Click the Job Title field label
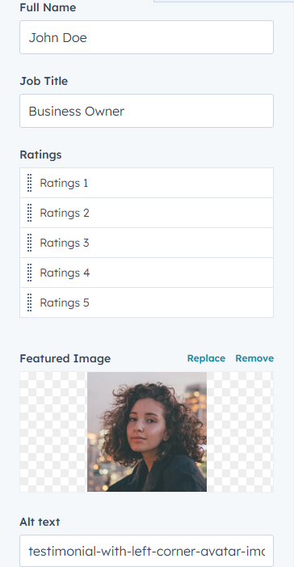This screenshot has width=294, height=567. tap(44, 81)
